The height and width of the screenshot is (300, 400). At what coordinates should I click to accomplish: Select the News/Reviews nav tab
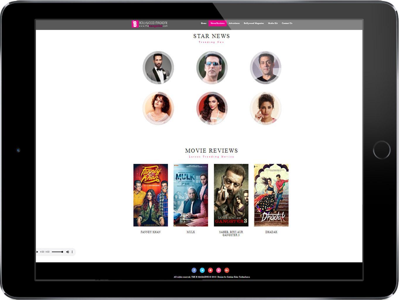coord(218,23)
